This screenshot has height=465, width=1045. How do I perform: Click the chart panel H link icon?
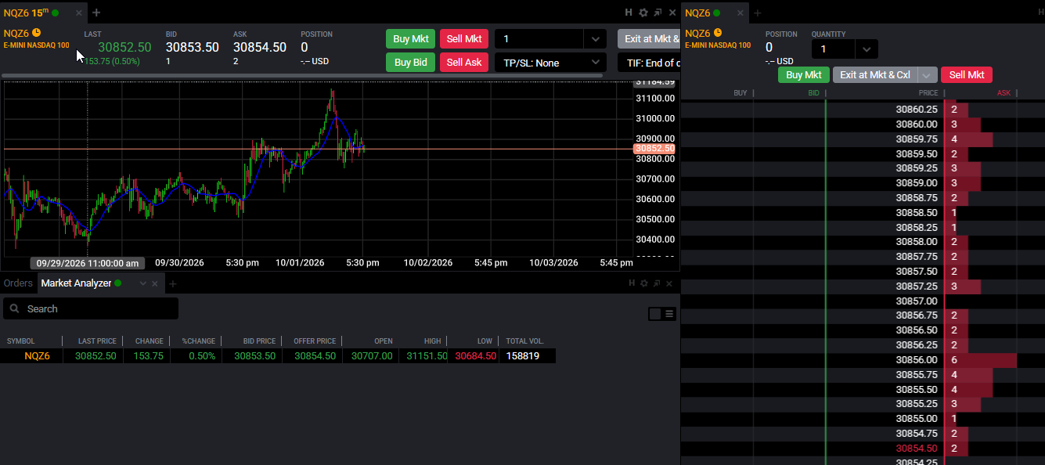pyautogui.click(x=629, y=13)
